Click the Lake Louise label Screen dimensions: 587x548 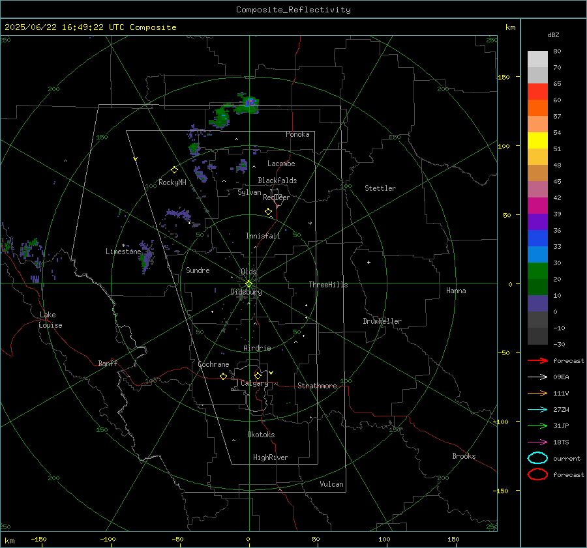pos(50,320)
